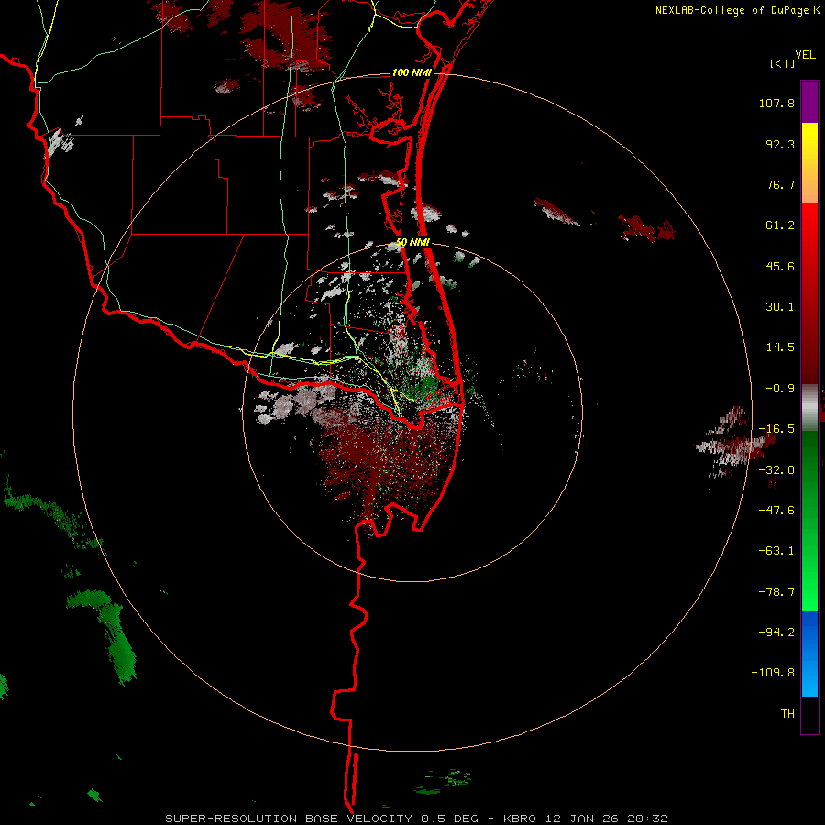Click the 100 NMI range ring label
The height and width of the screenshot is (825, 825).
pos(412,72)
